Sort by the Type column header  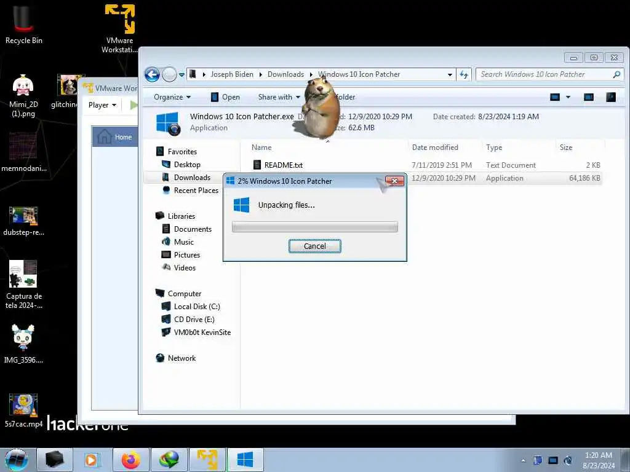pos(494,147)
